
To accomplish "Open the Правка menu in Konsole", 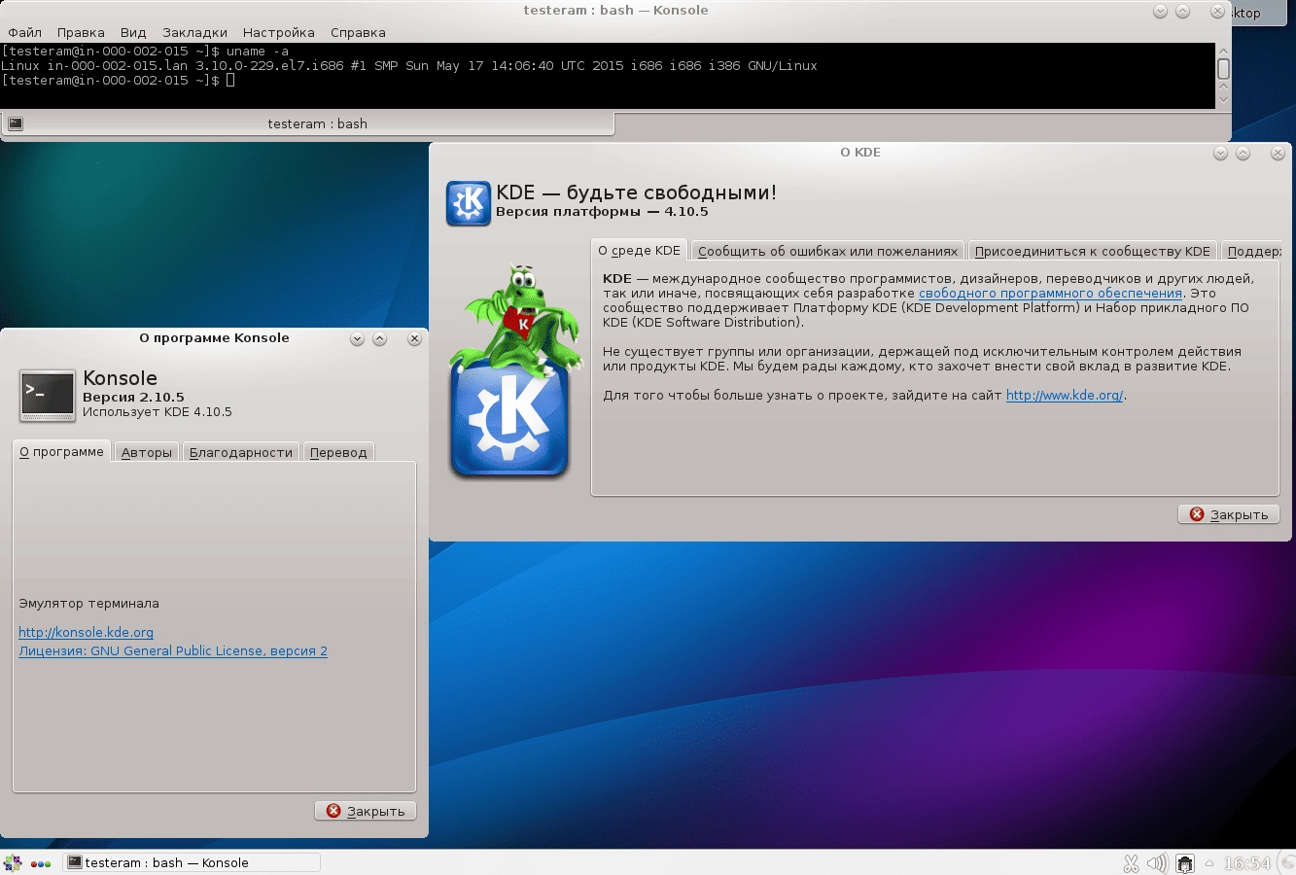I will pos(81,32).
